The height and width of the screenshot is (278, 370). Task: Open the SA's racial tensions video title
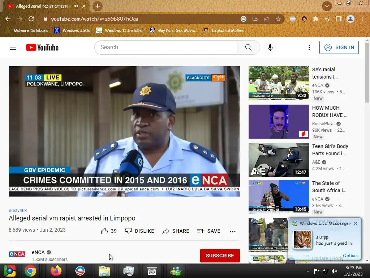pos(325,73)
